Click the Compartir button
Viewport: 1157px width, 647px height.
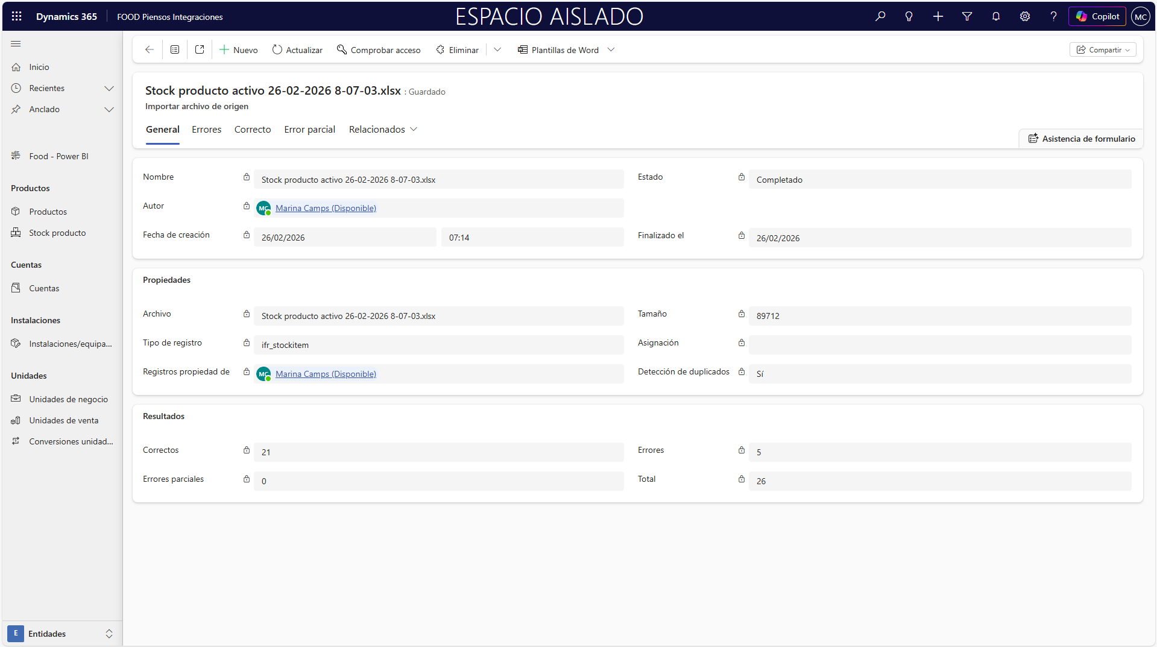(1102, 50)
